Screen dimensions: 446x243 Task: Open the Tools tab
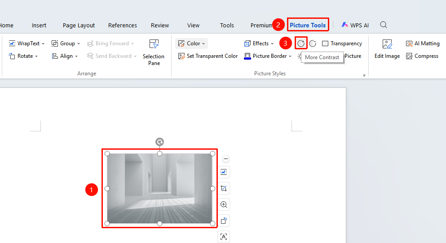point(227,25)
